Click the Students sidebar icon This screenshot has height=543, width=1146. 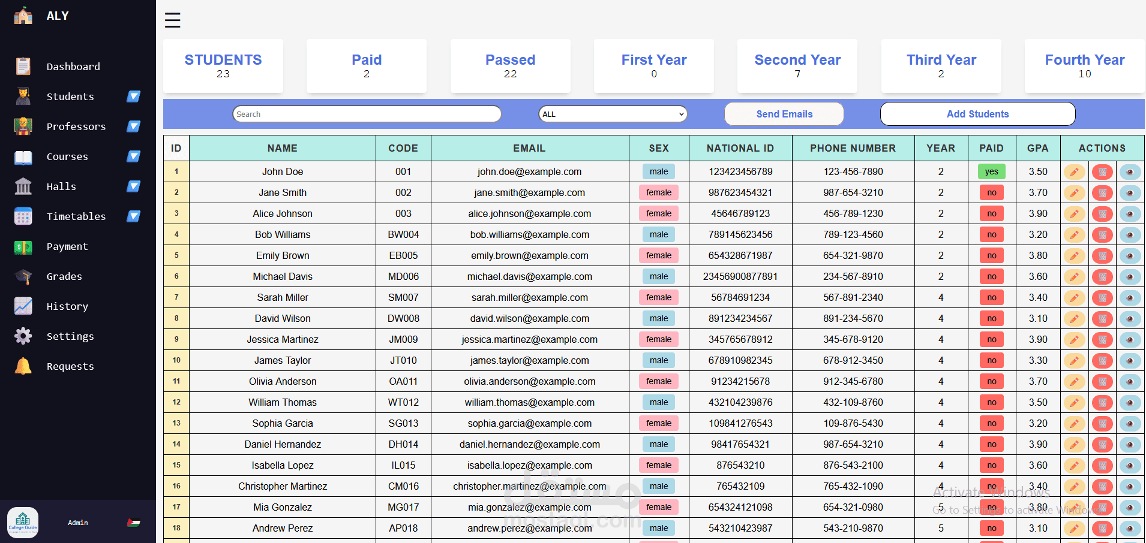pyautogui.click(x=23, y=96)
